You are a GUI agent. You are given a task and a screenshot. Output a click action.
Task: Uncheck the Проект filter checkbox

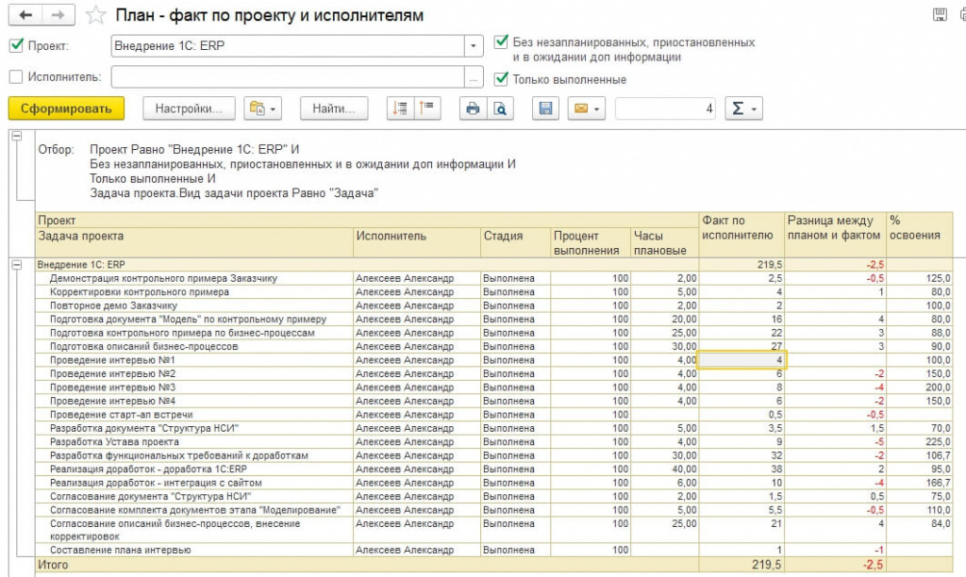click(15, 46)
